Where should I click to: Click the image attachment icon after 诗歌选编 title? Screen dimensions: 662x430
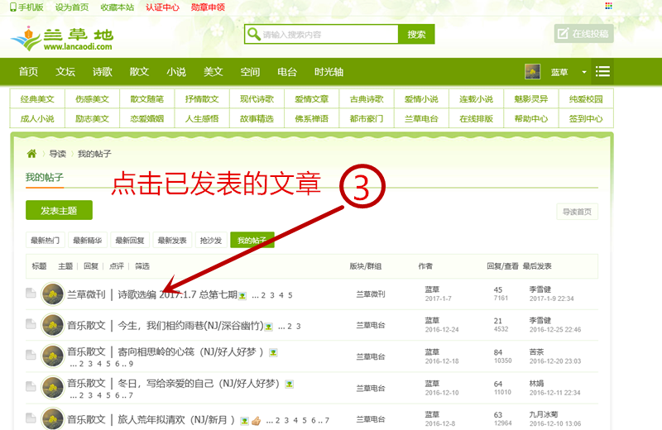243,295
